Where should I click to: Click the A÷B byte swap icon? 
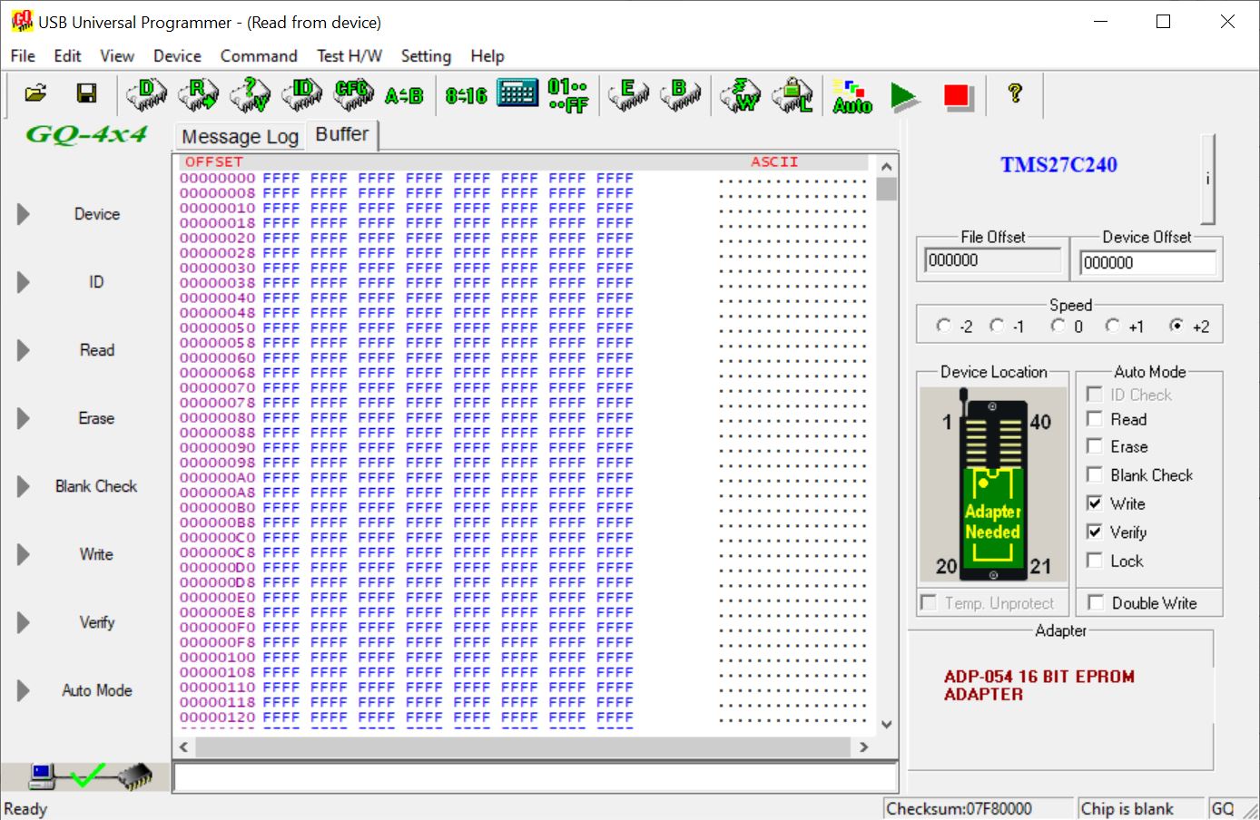coord(404,95)
